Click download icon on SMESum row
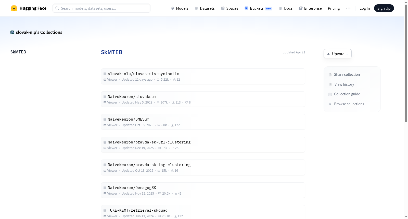Viewport: 408px width, 219px height. [172, 125]
